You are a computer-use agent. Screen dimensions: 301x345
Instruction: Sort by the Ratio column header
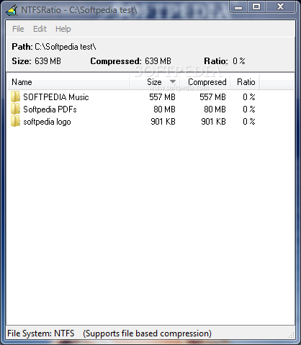point(245,82)
